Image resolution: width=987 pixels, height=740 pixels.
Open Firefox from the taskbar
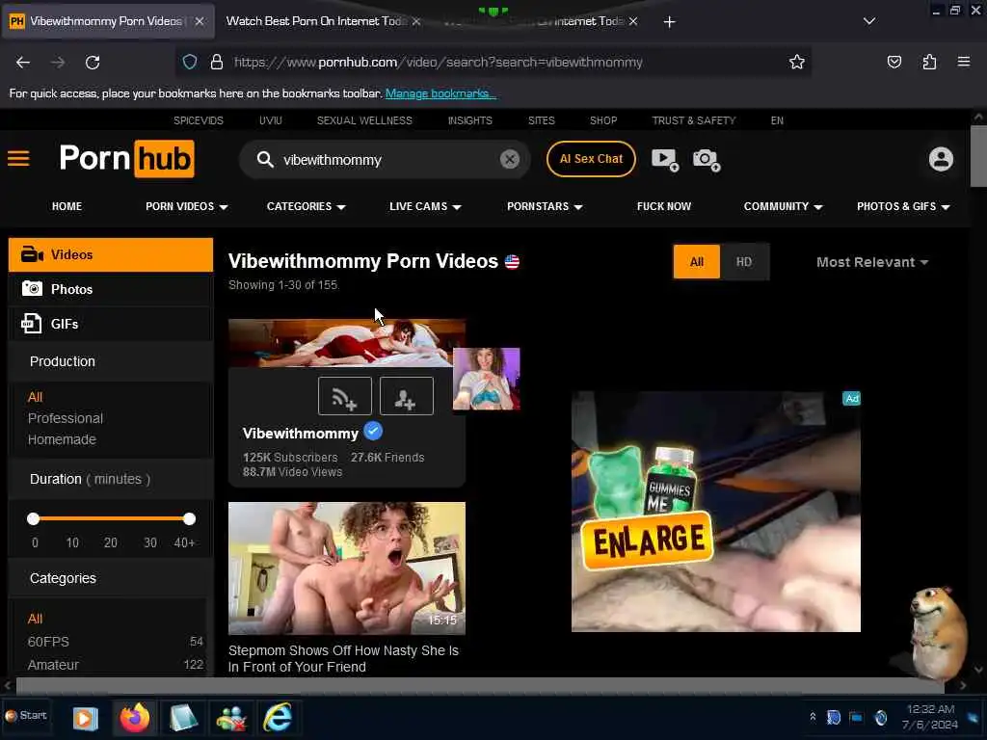135,717
